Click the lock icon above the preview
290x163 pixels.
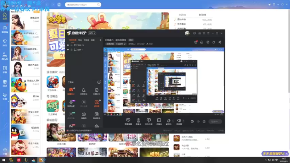pyautogui.click(x=202, y=42)
